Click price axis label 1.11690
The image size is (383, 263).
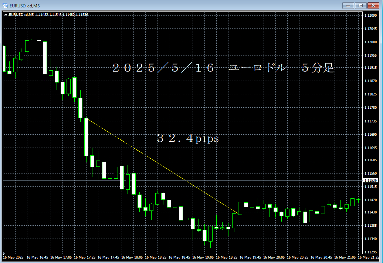pos(370,135)
